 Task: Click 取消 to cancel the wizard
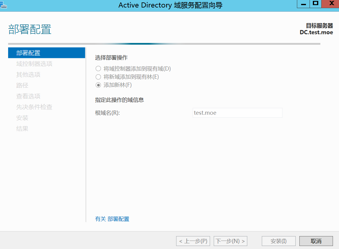[x=316, y=241]
